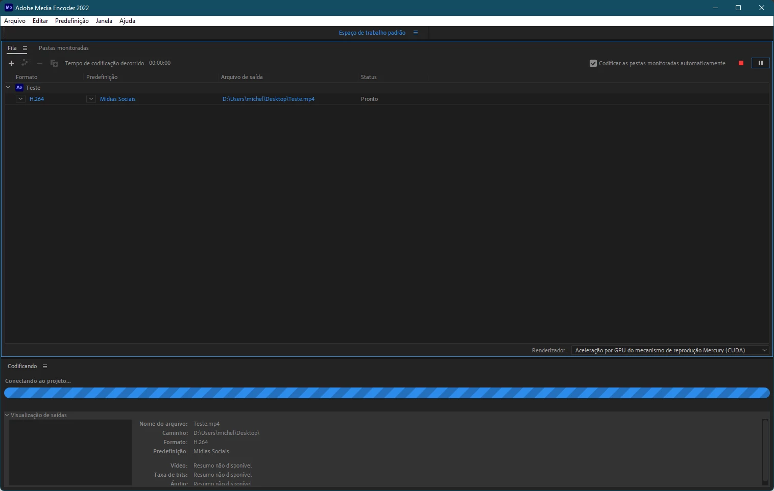Click the Add Output settings icon

[26, 63]
